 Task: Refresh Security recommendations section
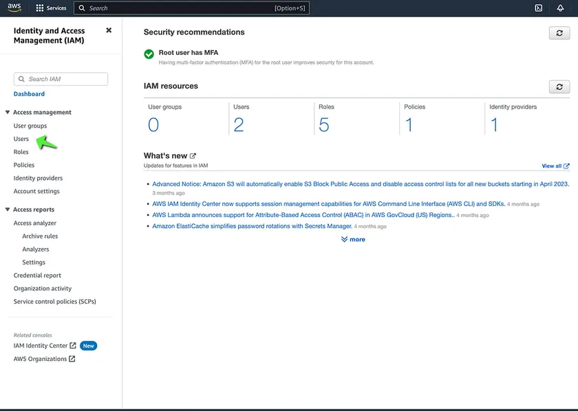pyautogui.click(x=559, y=33)
